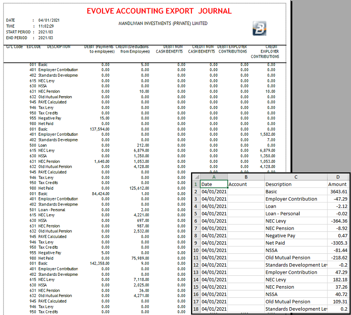The height and width of the screenshot is (315, 351).
Task: Click the 'Account' header cell in spreadsheet
Action: pos(246,184)
